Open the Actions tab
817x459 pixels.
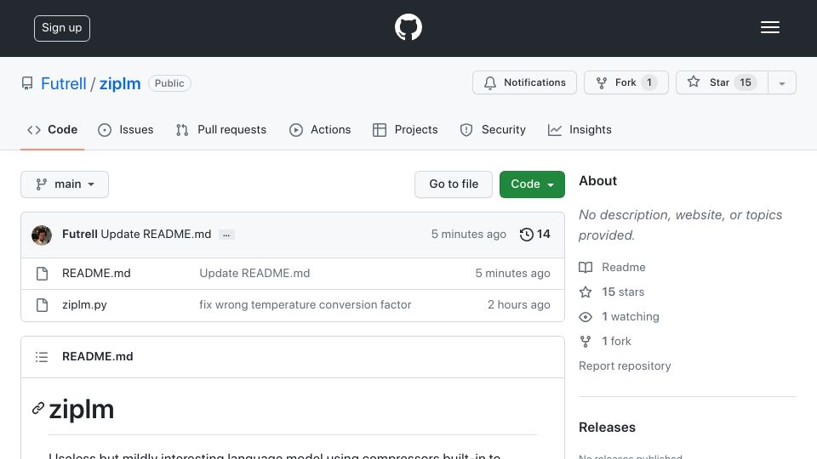pyautogui.click(x=320, y=129)
